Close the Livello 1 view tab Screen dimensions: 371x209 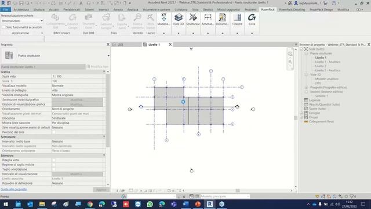click(x=170, y=45)
